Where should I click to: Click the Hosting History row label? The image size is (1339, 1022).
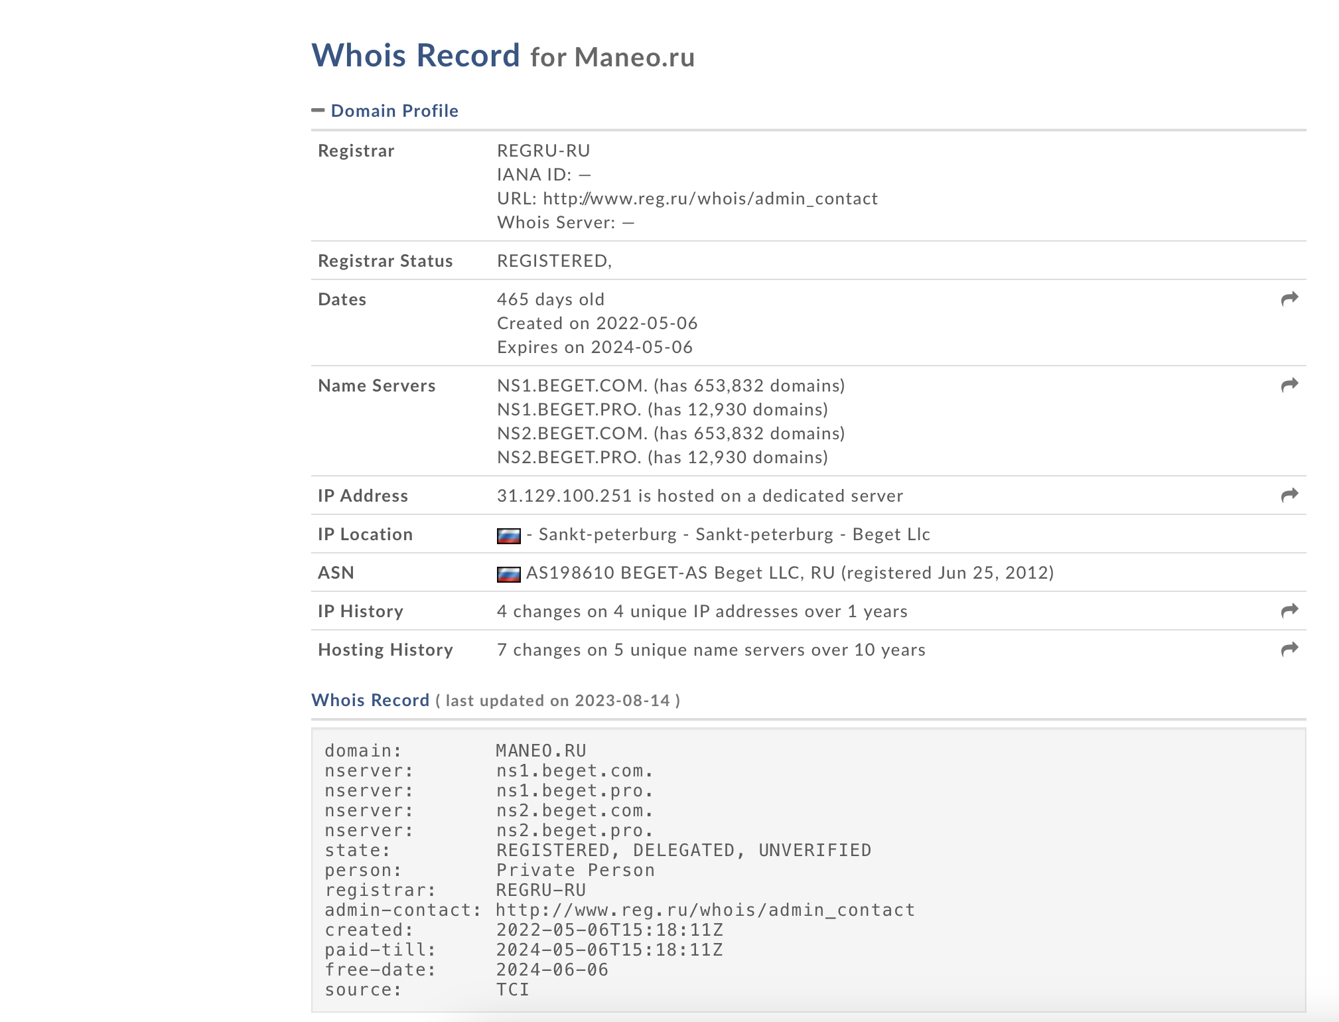[386, 650]
